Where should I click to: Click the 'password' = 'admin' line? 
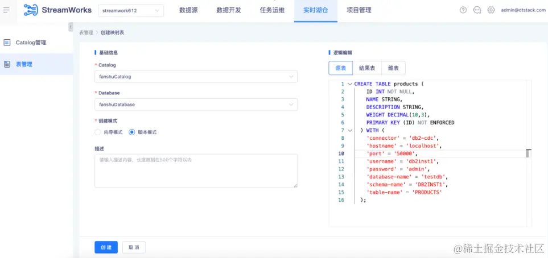[398, 169]
